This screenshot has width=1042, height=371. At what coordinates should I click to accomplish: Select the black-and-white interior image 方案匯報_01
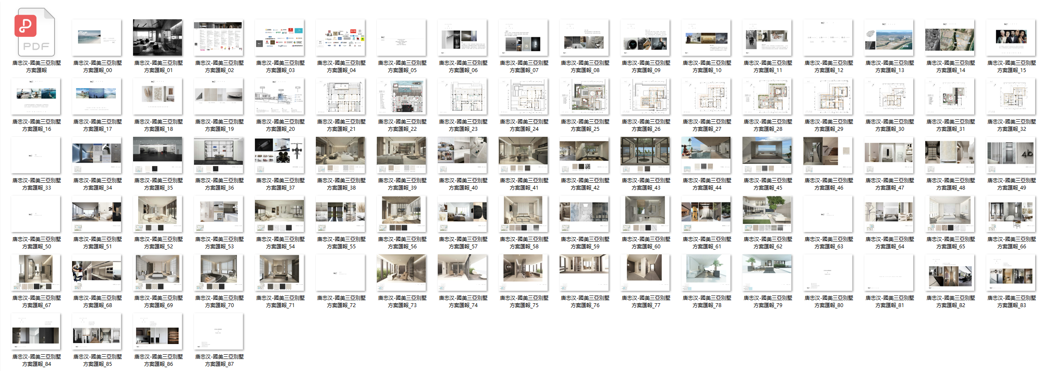158,38
